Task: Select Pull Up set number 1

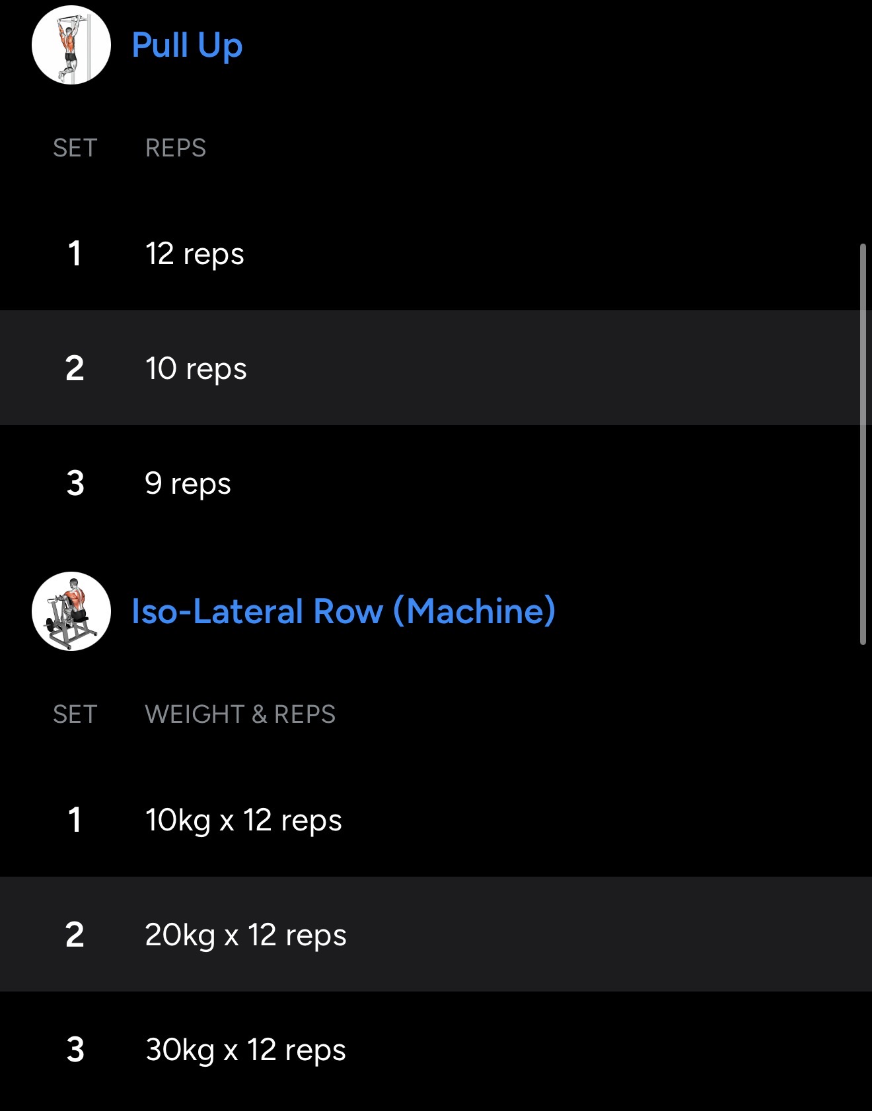Action: point(75,253)
